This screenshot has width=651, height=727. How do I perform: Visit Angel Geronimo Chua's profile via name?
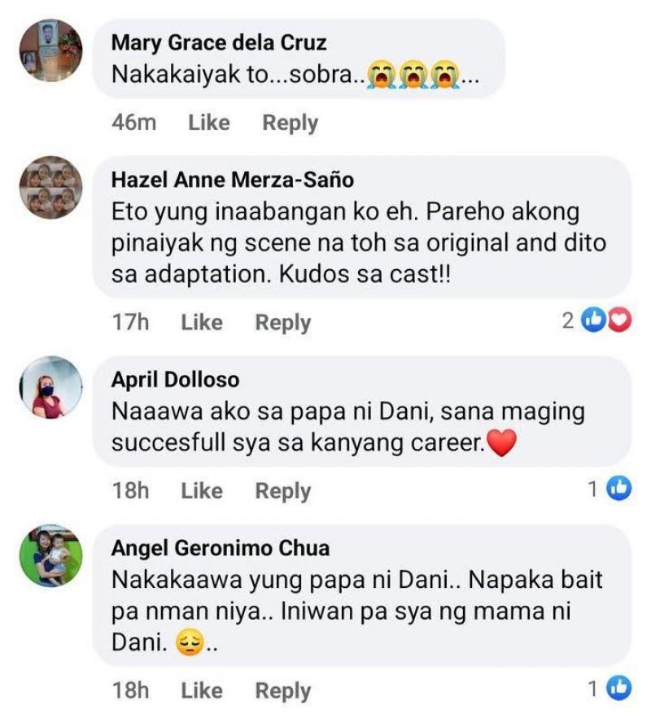(x=221, y=548)
